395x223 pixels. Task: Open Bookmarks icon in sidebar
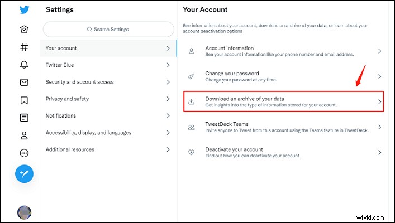pyautogui.click(x=24, y=100)
